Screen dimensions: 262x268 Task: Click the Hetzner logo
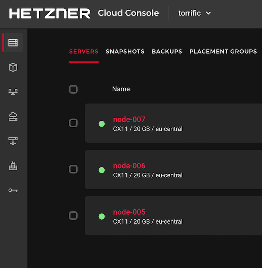[x=50, y=14]
